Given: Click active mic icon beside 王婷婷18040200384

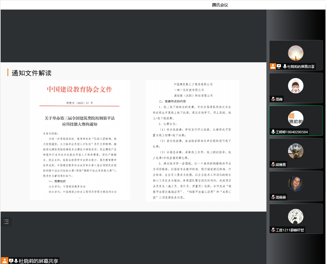Looking at the screenshot, I should coord(273,132).
